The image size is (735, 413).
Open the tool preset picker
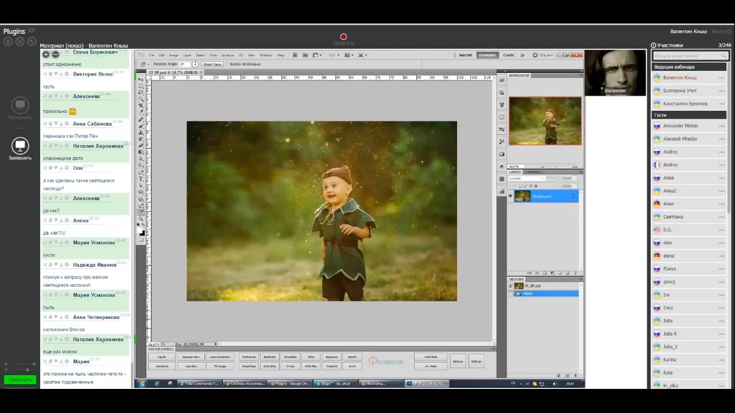(144, 64)
